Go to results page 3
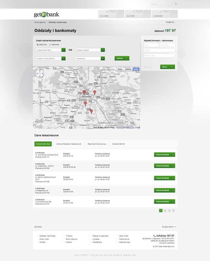Image resolution: width=210 pixels, height=261 pixels. pyautogui.click(x=169, y=211)
